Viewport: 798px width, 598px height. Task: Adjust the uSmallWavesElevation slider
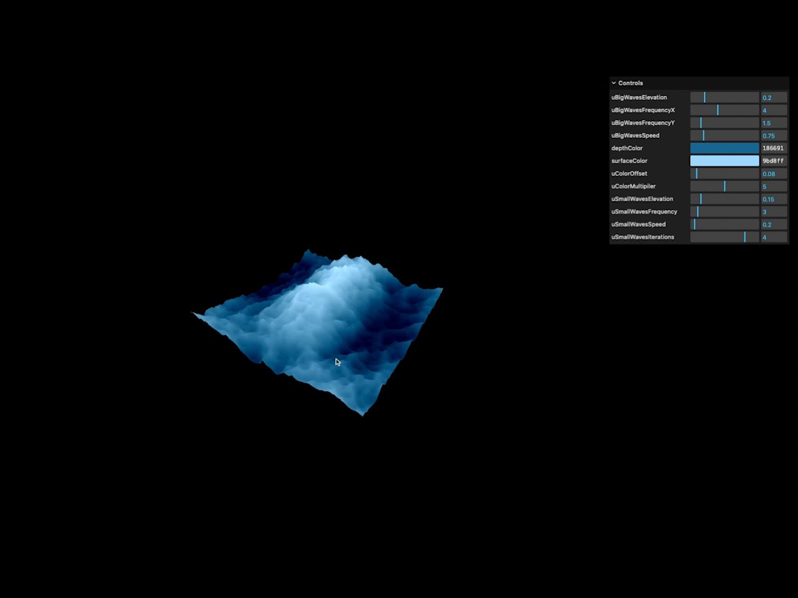[x=723, y=199]
